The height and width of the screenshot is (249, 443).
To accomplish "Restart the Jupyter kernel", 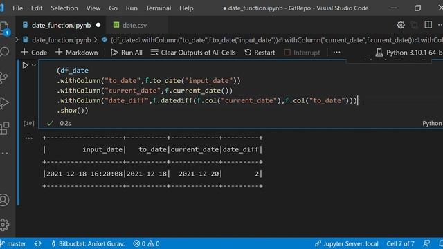I will 260,53.
